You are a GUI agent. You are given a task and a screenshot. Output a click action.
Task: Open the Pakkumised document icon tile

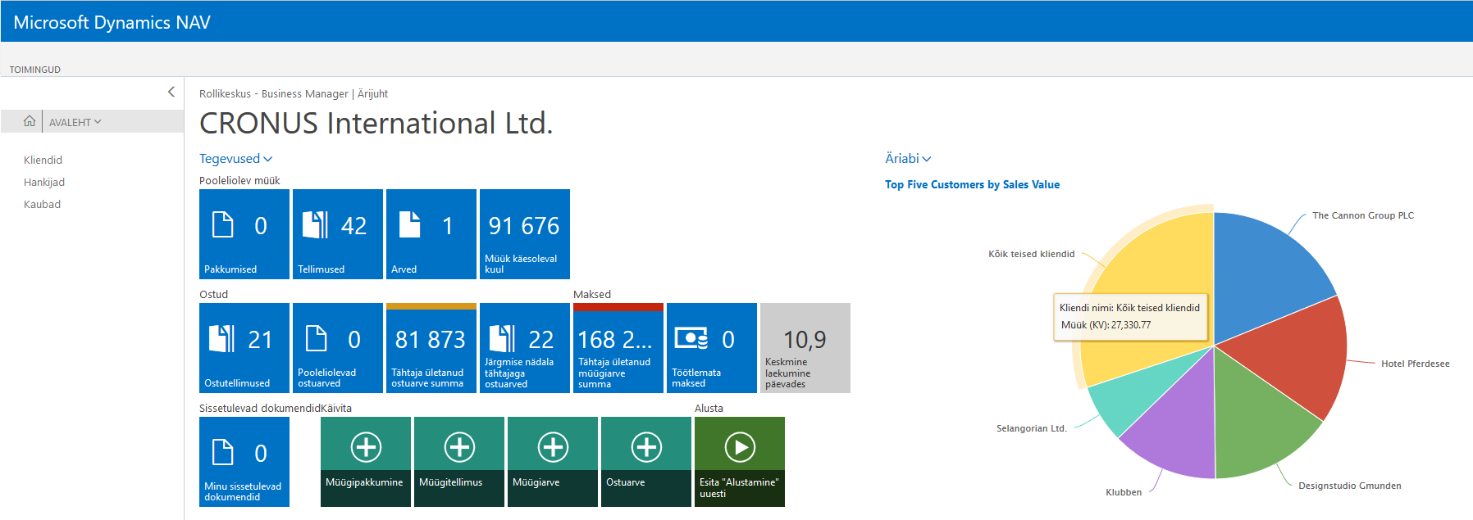tap(244, 234)
